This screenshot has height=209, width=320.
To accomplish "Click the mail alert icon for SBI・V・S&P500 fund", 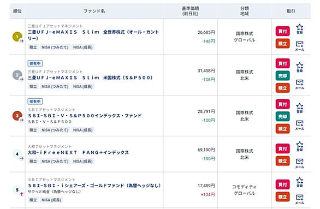I will (x=299, y=125).
